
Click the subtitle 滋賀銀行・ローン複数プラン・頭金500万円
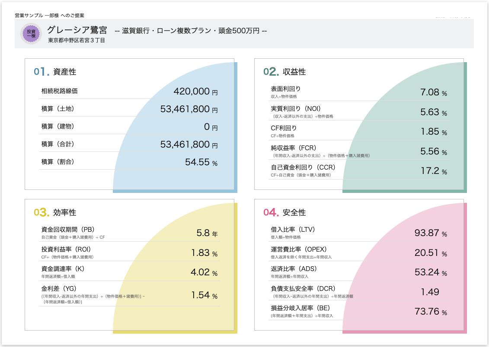(191, 31)
